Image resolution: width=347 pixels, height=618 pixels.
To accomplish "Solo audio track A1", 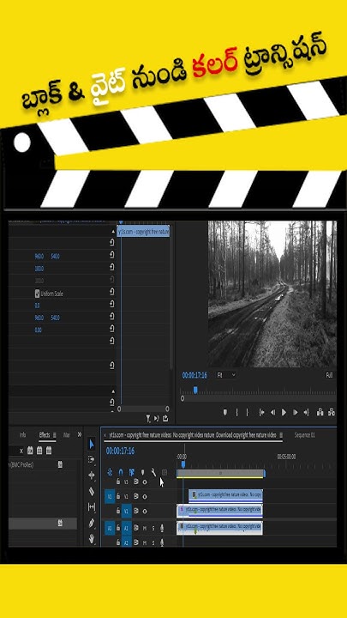I will [153, 528].
